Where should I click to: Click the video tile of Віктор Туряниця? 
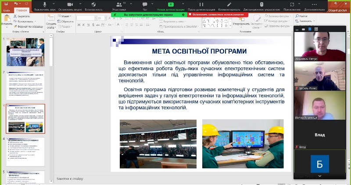(320, 105)
